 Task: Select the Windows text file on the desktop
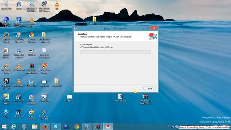(x=69, y=98)
